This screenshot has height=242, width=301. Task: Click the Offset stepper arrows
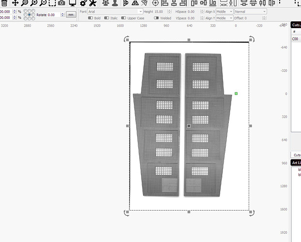[264, 18]
